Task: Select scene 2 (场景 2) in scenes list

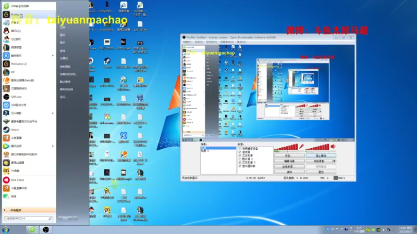Action: point(218,151)
